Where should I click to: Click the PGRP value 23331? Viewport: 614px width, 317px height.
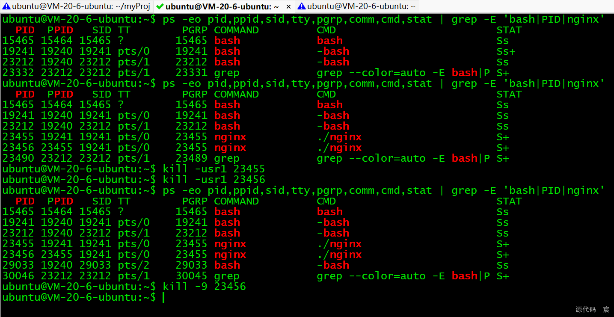[x=191, y=73]
